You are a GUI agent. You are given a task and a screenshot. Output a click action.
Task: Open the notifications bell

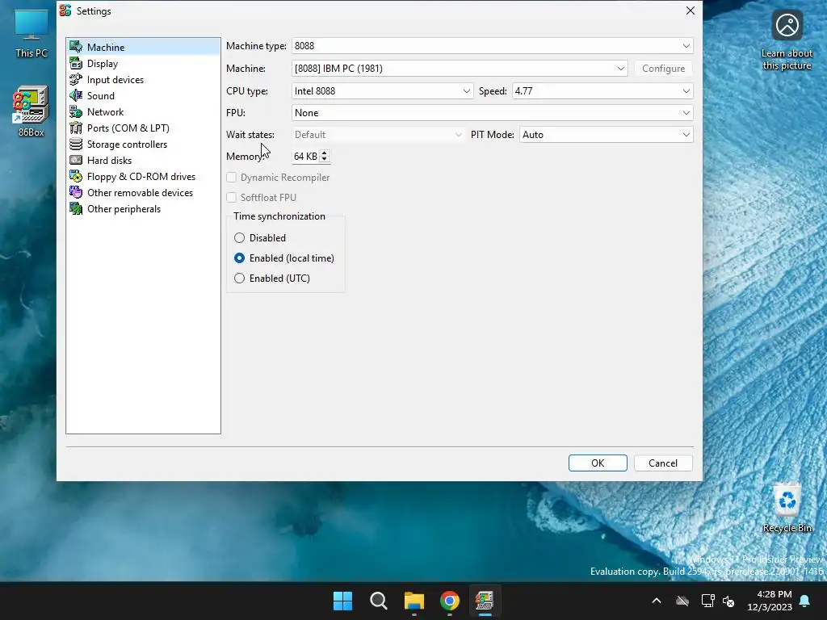(805, 601)
